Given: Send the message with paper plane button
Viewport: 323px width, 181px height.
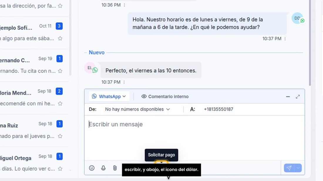Looking at the screenshot, I should (289, 168).
